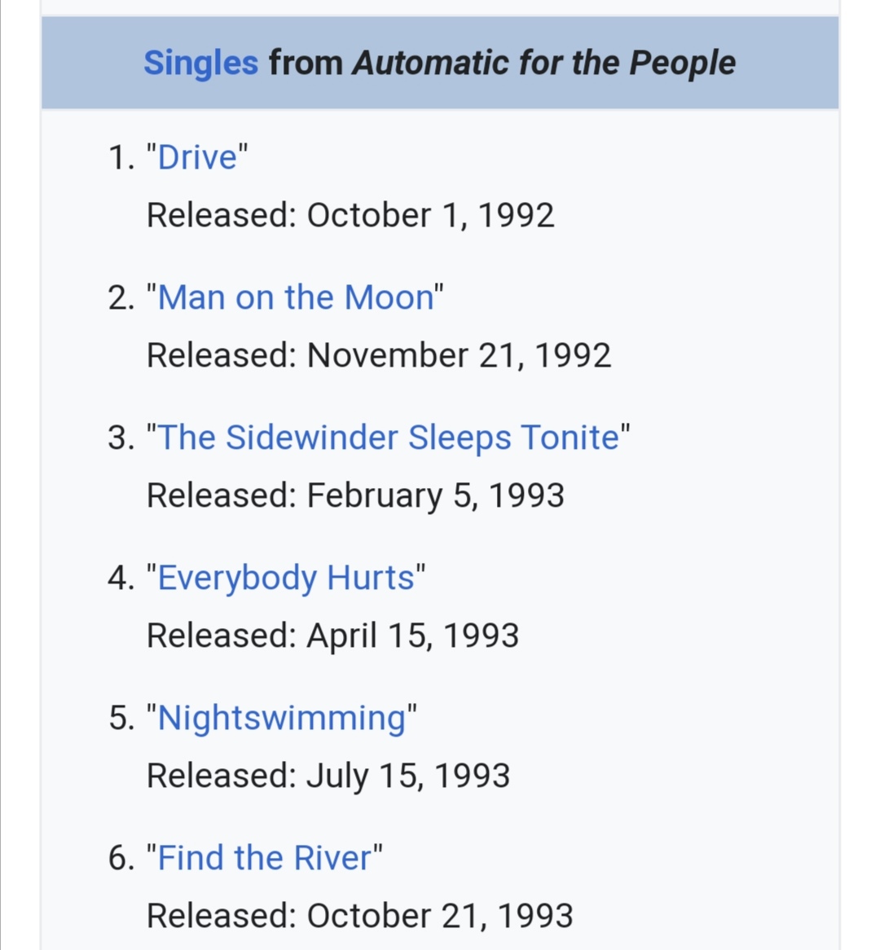The width and height of the screenshot is (875, 950).
Task: Follow the "Man on the Moon" link
Action: click(296, 297)
